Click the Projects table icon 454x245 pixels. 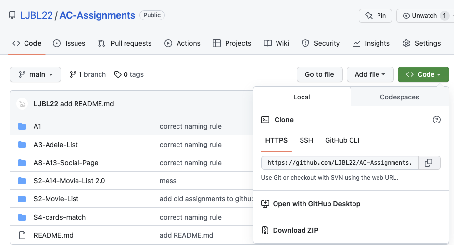click(x=217, y=43)
